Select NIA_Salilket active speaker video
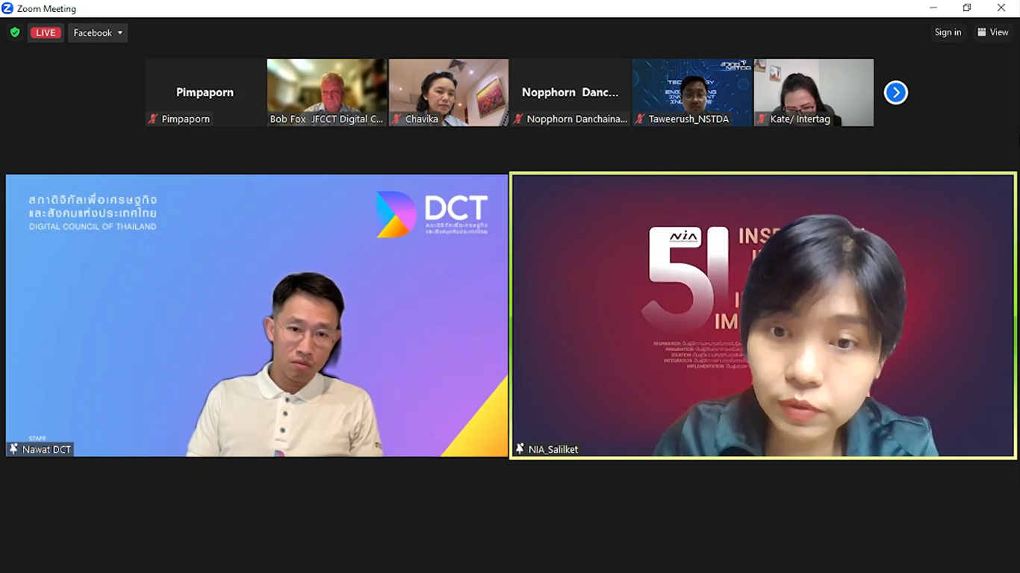The height and width of the screenshot is (573, 1020). 762,316
